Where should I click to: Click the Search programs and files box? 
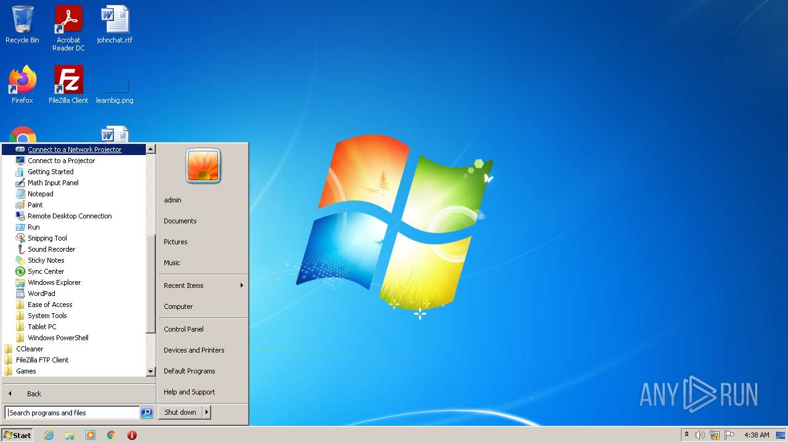coord(73,413)
